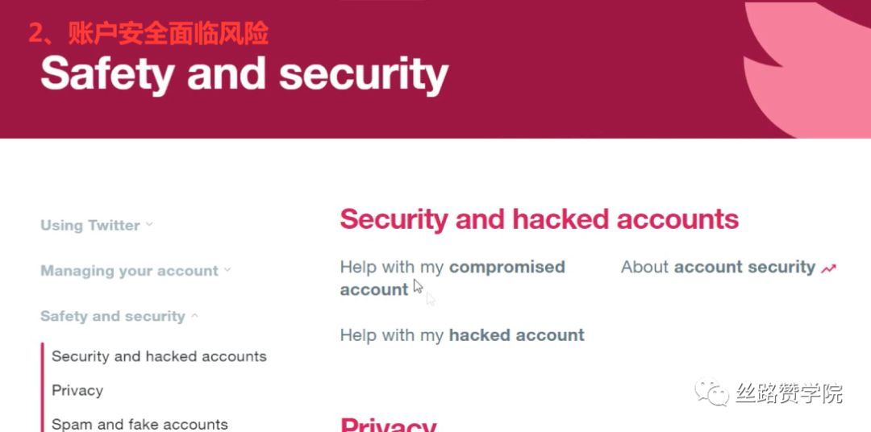Click the Privacy section heading
This screenshot has height=432, width=871.
coord(388,424)
